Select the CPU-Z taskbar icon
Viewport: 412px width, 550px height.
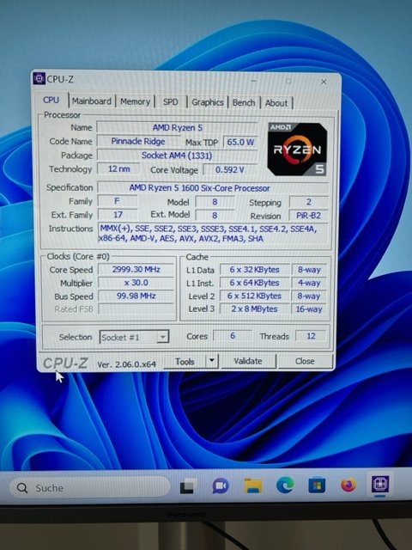(380, 485)
